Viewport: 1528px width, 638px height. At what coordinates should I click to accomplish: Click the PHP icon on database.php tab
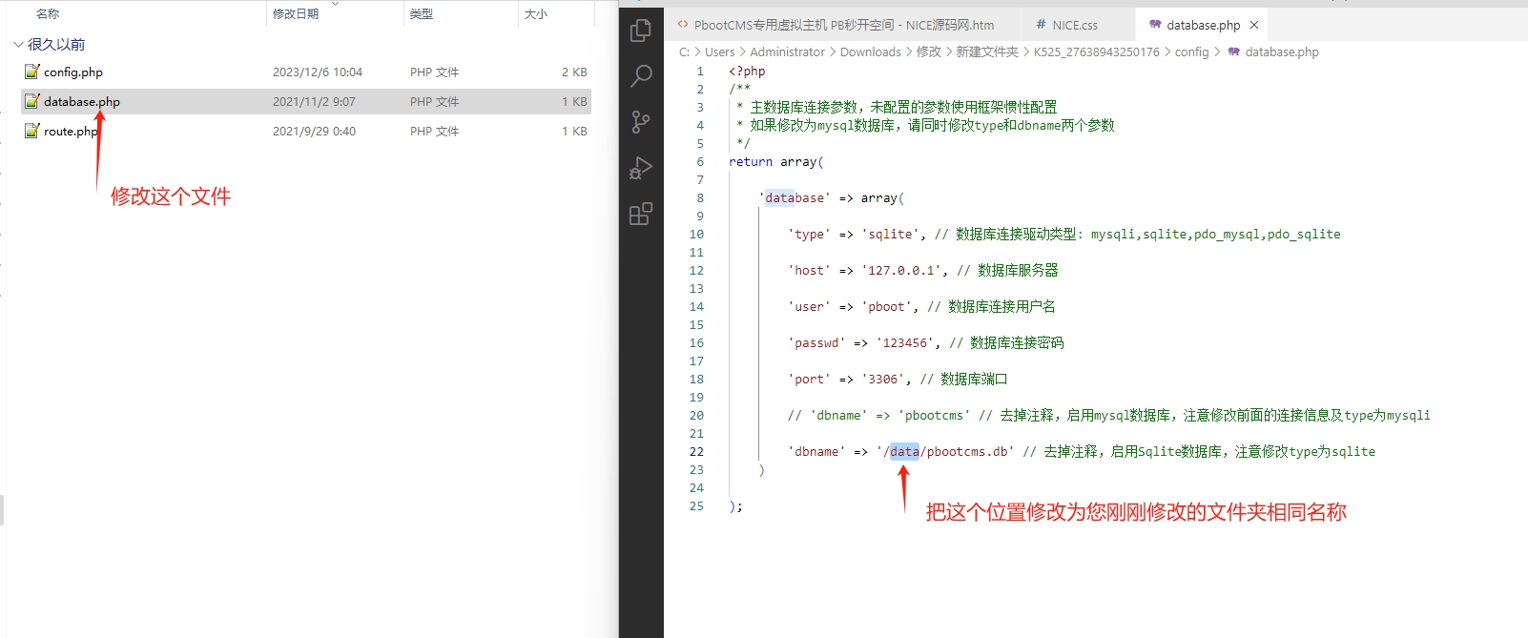click(1155, 25)
